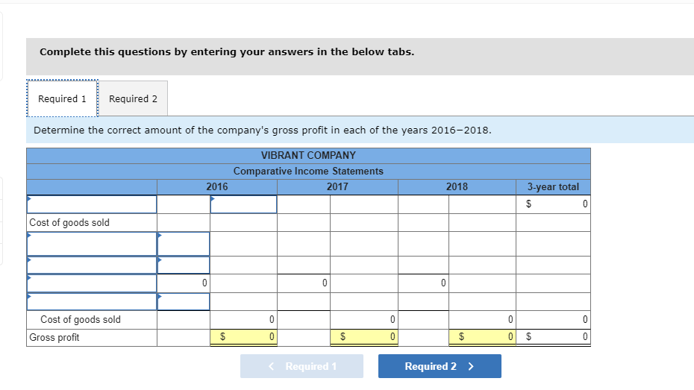Open the label dropdown in the row showing 0 subtotals

click(92, 283)
